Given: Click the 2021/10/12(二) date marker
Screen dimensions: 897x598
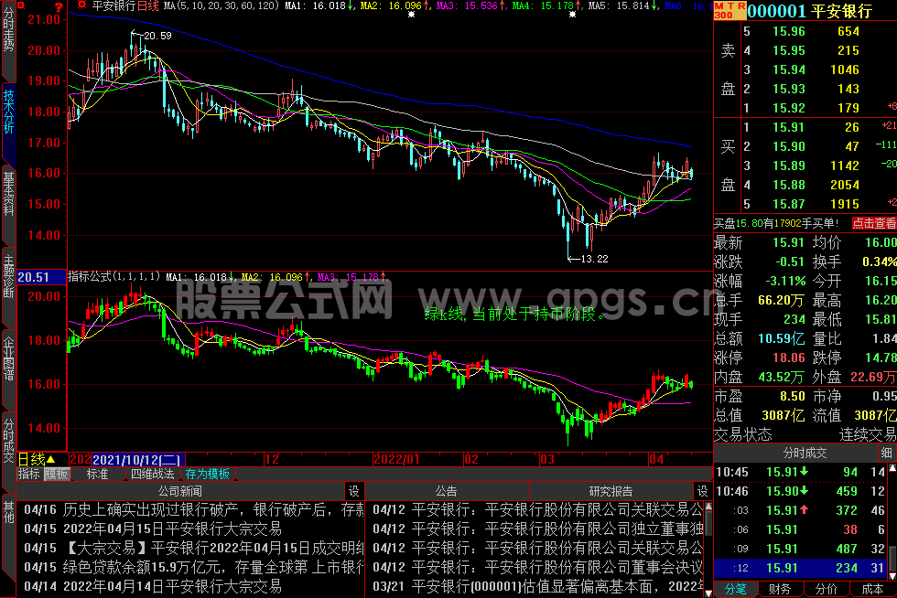Looking at the screenshot, I should (x=137, y=459).
